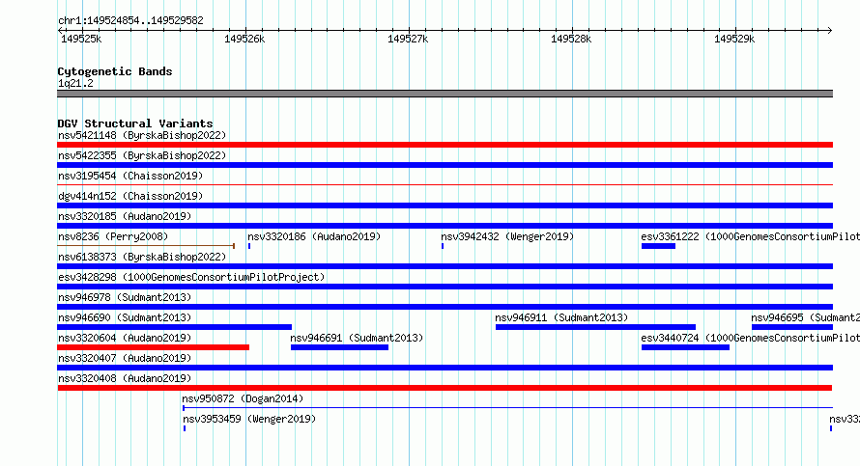Select the blue nsv6138373 variant bar
Viewport: 860px width, 466px height.
[444, 266]
